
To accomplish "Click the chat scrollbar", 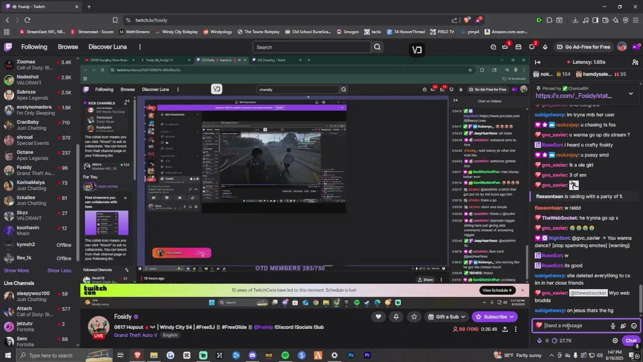I will coord(640,299).
